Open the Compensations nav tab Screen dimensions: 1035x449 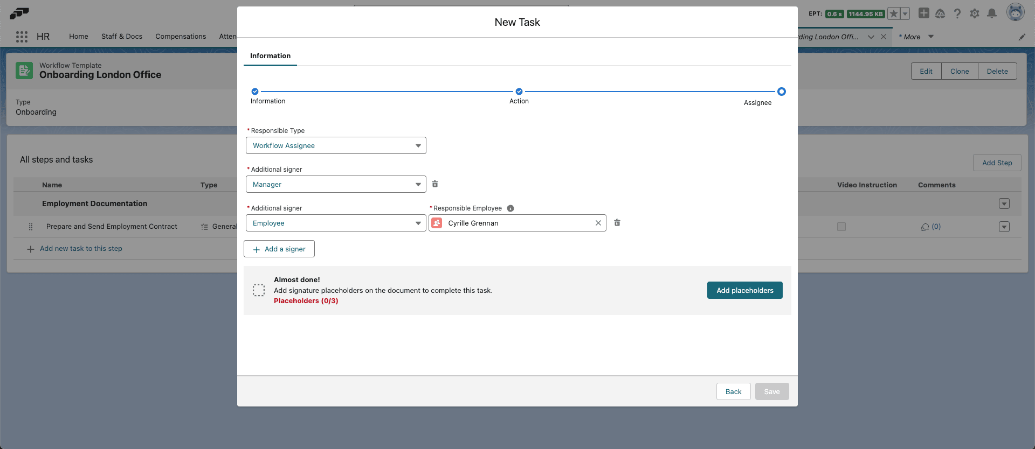coord(181,37)
